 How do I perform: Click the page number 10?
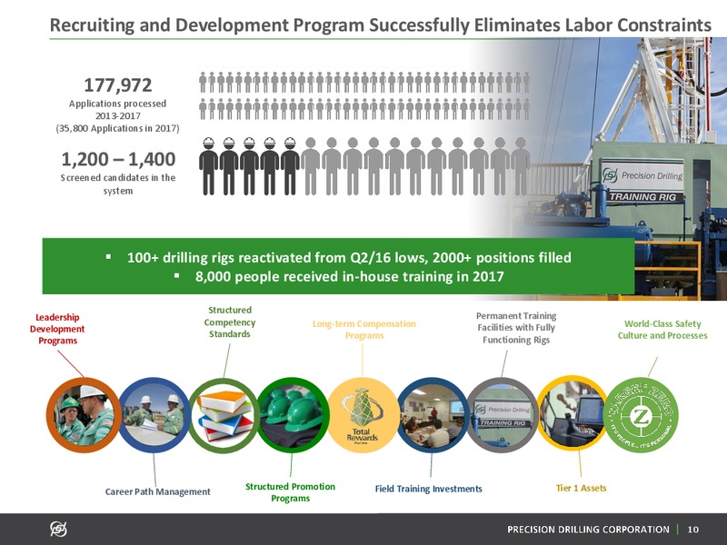tap(693, 530)
